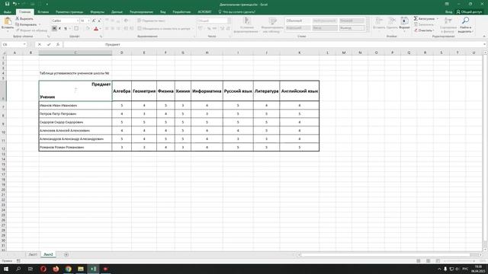Image resolution: width=488 pixels, height=274 pixels.
Task: Select the Алгебра header cell
Action: tap(122, 91)
